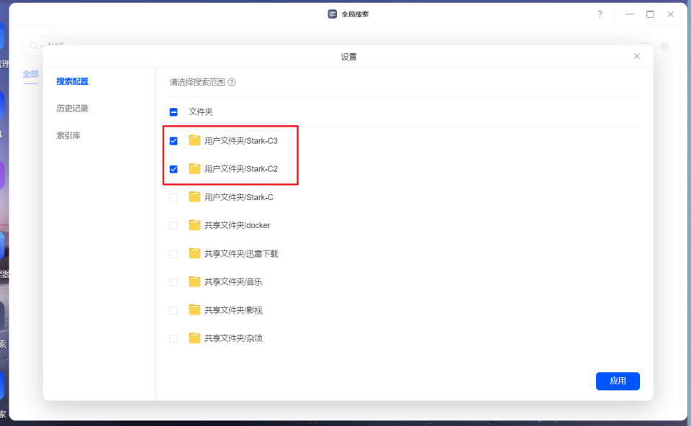Click the 用户文件夹/Stark-C3 label text
The image size is (691, 426).
[x=241, y=141]
